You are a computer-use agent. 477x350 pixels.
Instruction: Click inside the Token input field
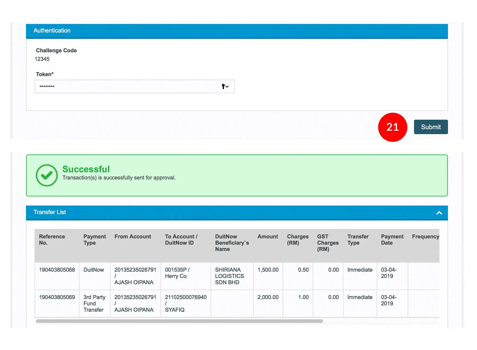click(x=127, y=86)
